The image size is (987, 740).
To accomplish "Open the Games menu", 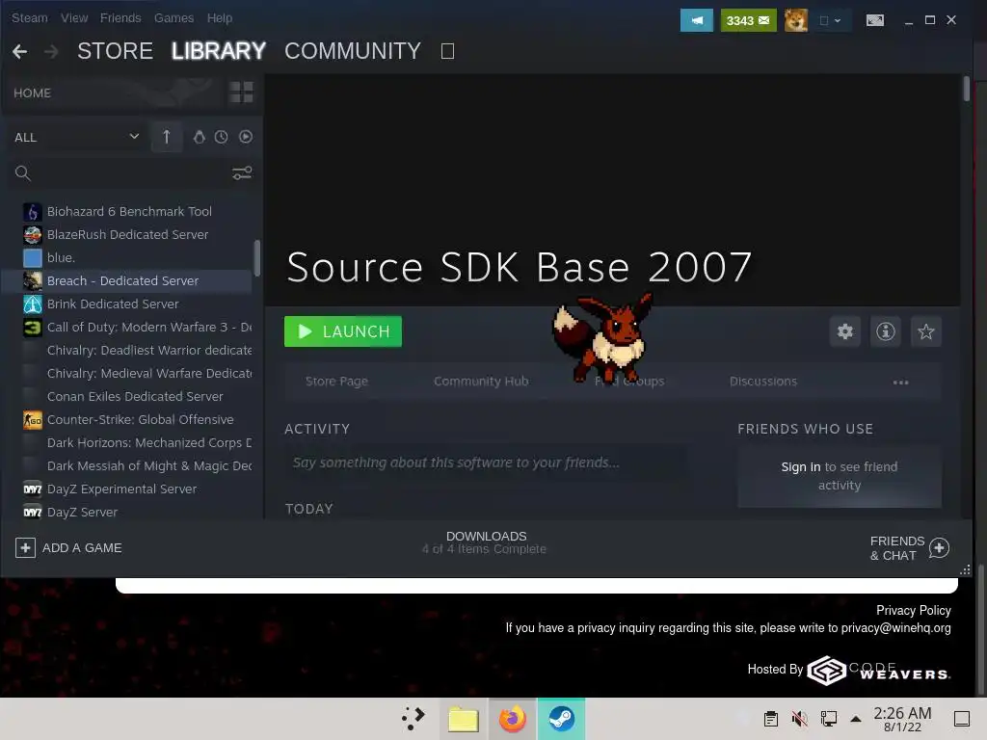I will click(x=173, y=17).
